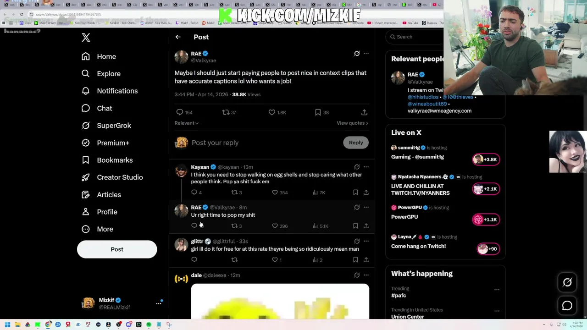587x330 pixels.
Task: Open more options on RAE's 8m reply
Action: point(366,208)
